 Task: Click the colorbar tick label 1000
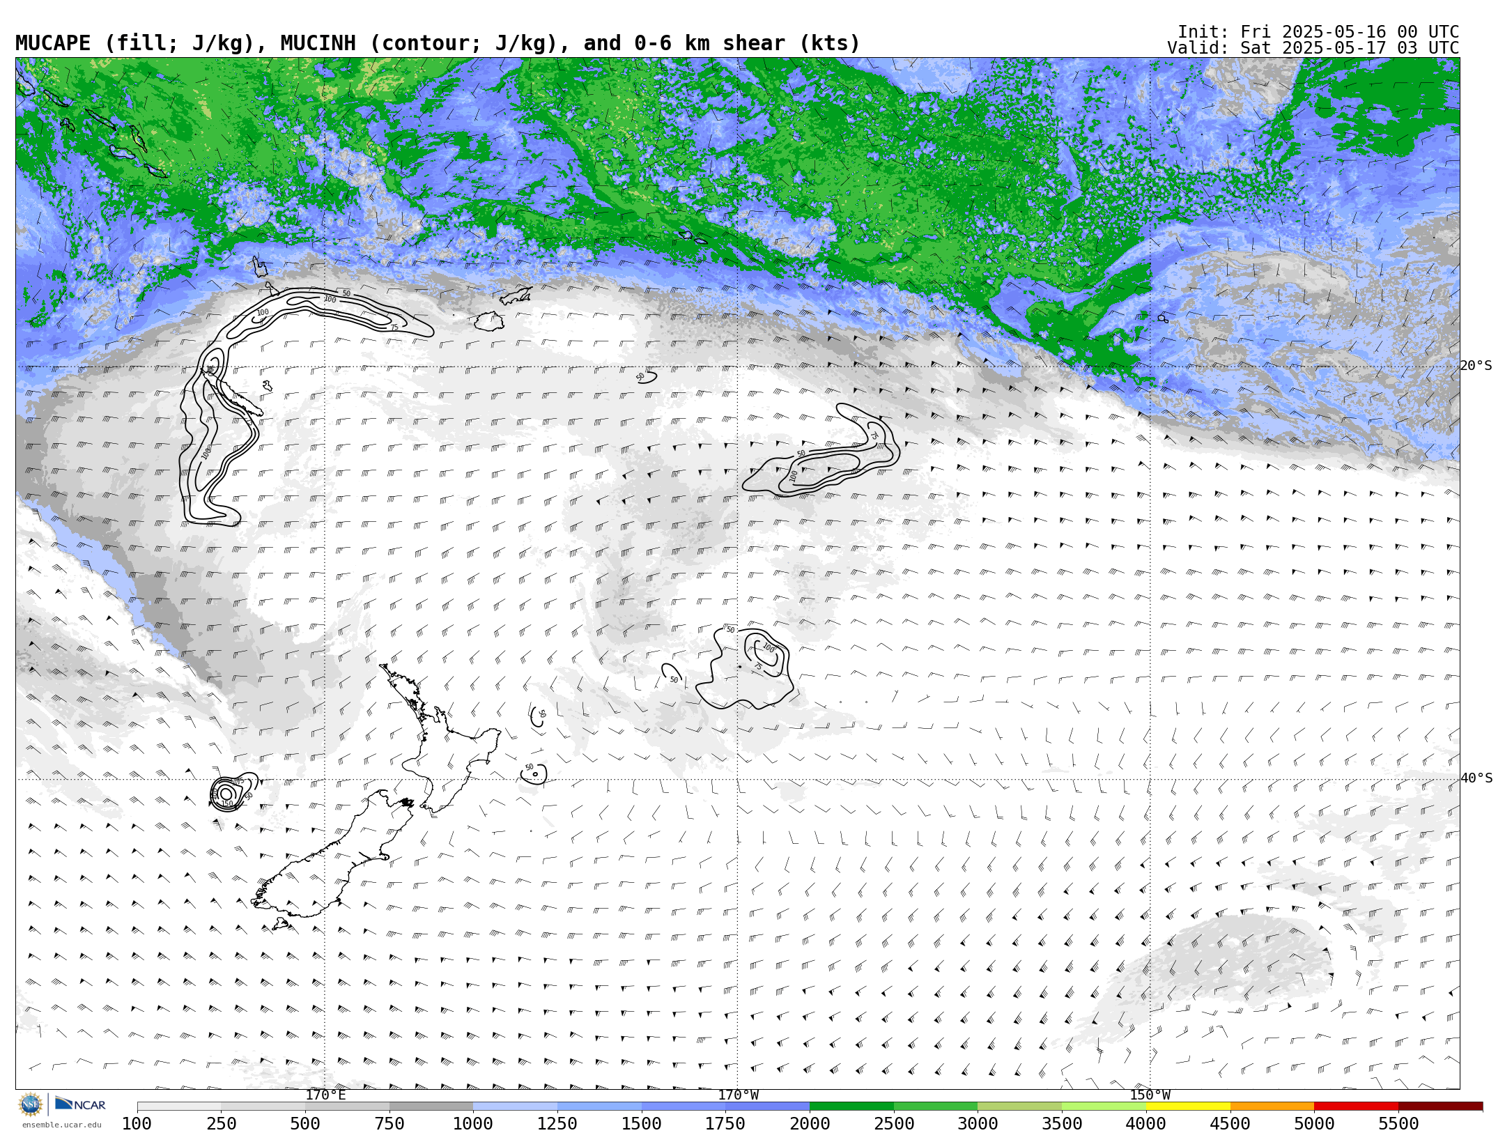coord(473,1124)
